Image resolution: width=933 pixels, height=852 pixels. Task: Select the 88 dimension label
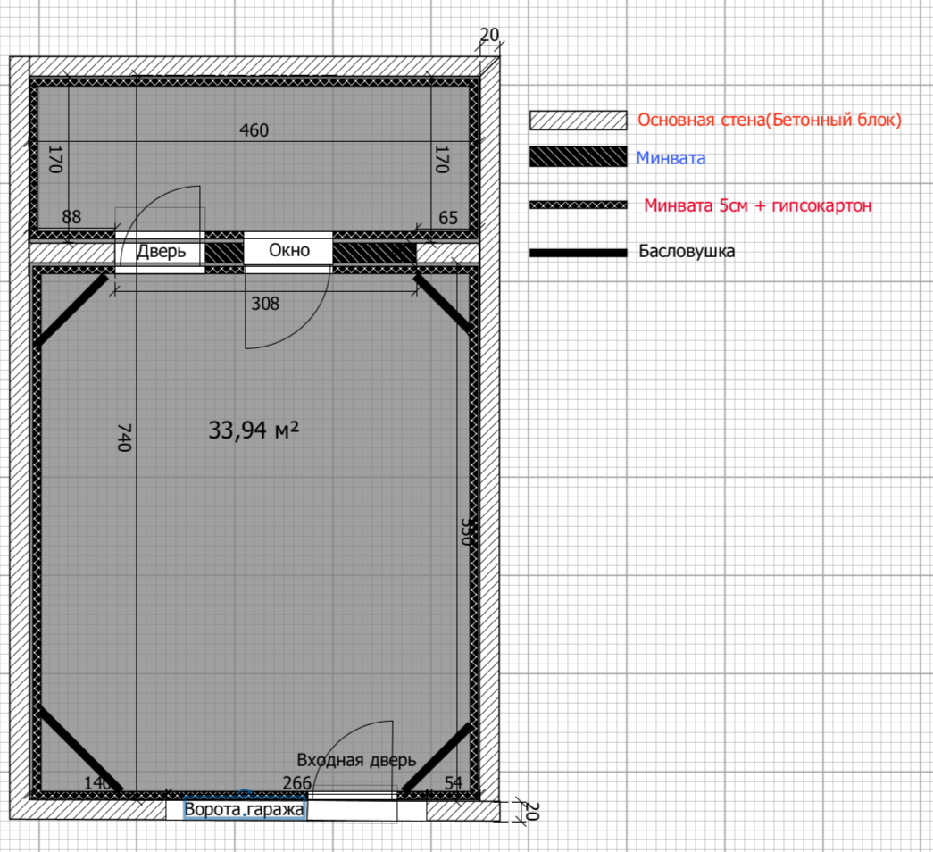71,217
